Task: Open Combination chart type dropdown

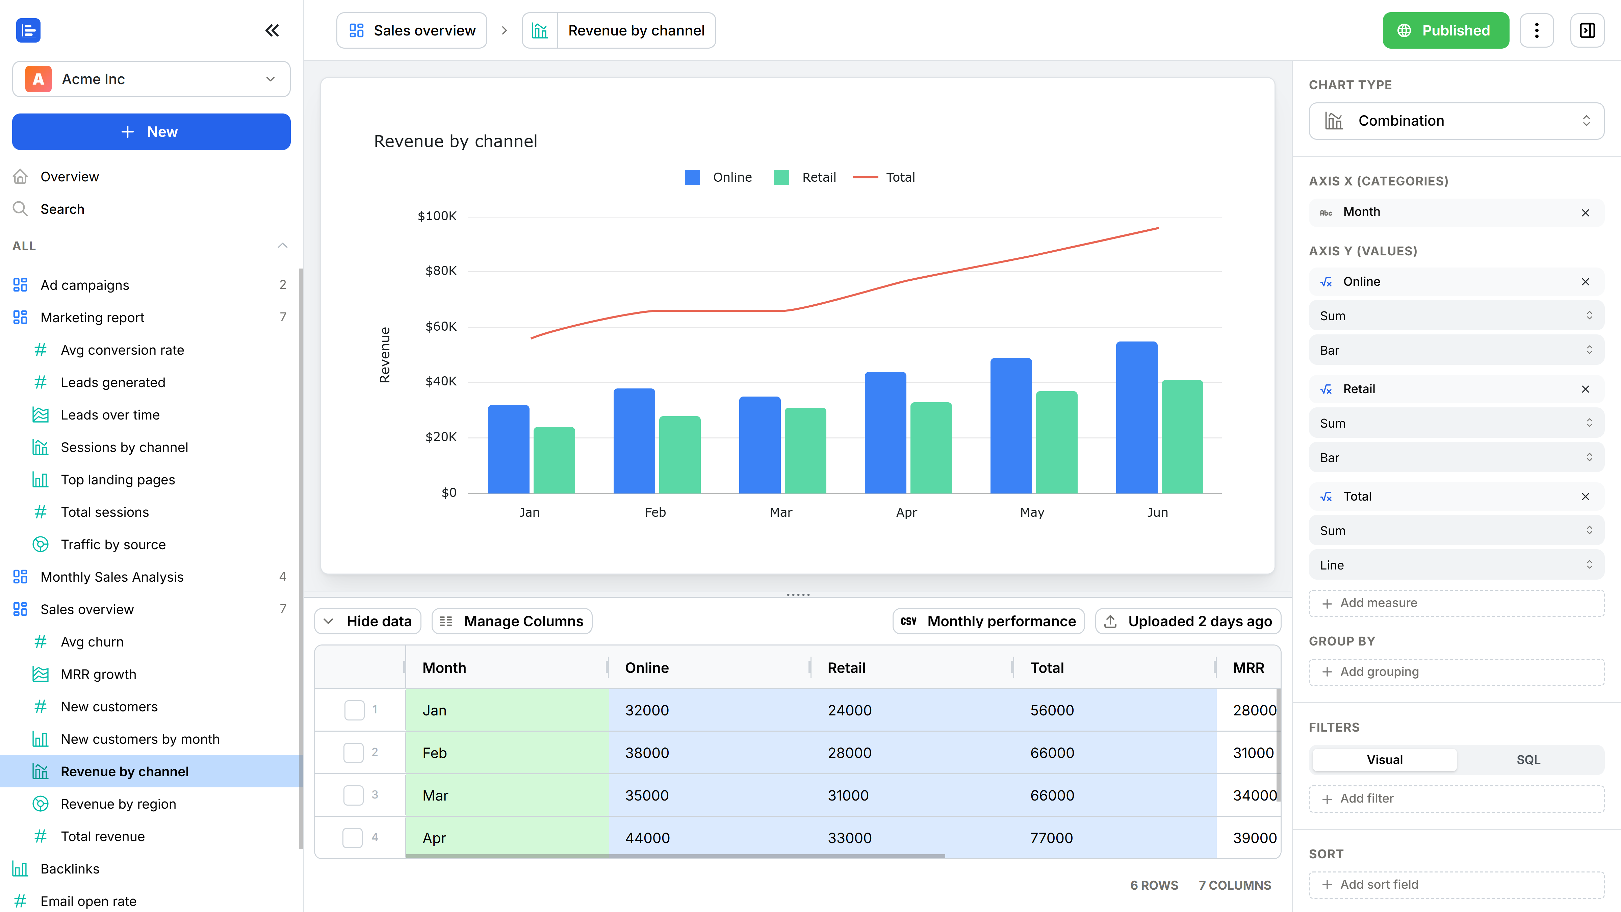Action: coord(1456,121)
